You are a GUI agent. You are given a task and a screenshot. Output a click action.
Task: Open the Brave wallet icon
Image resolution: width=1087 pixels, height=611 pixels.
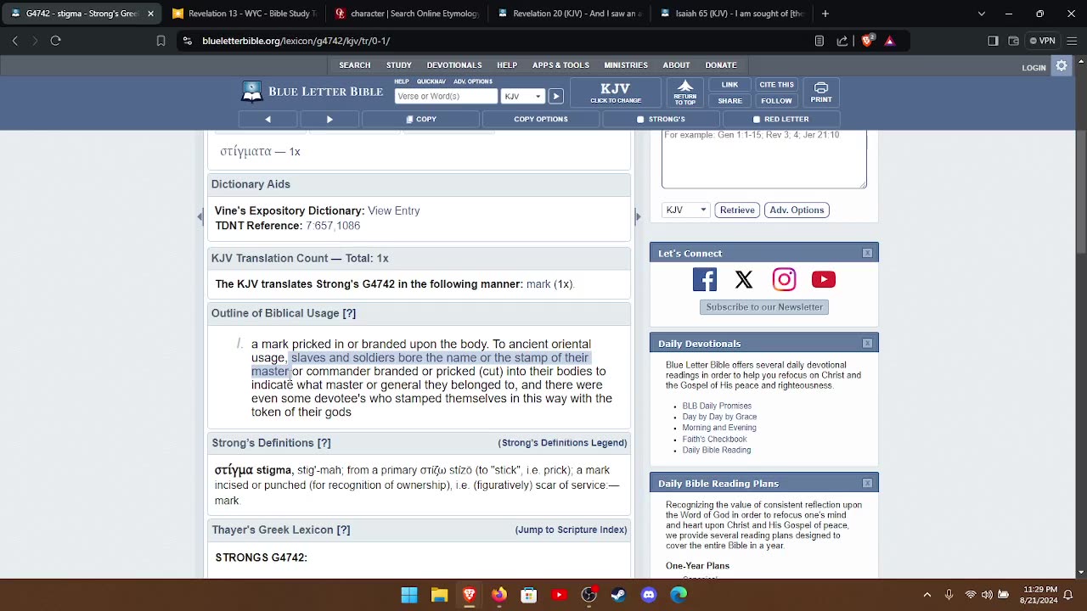click(x=1013, y=41)
